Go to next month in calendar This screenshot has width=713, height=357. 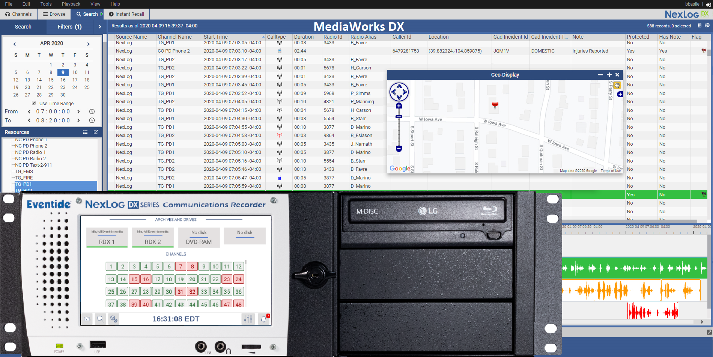click(x=89, y=44)
